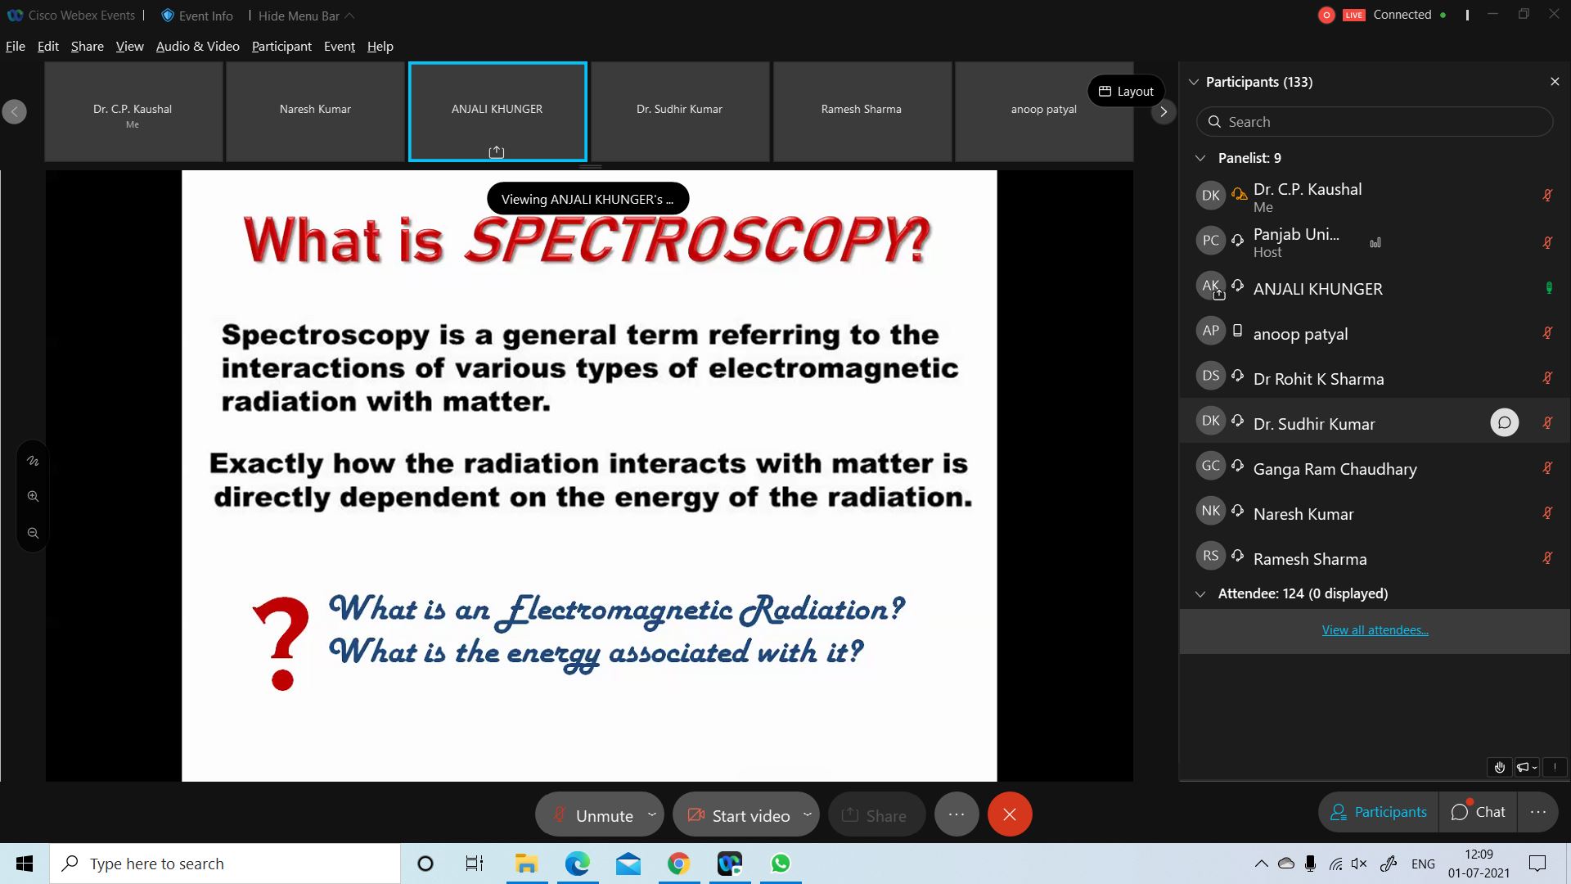Open the Event menu
This screenshot has height=884, width=1571.
[340, 46]
